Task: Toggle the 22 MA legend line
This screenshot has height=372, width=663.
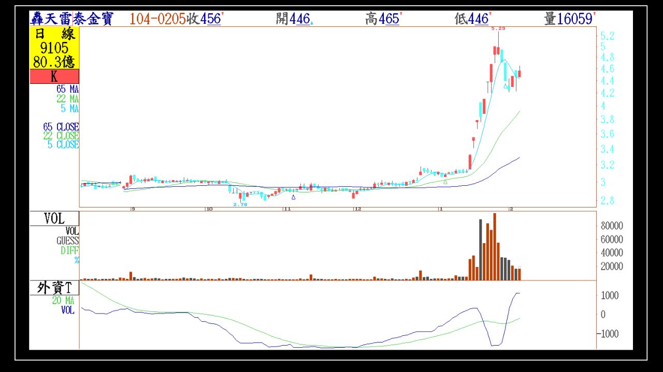Action: 67,99
